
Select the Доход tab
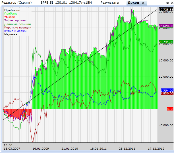coord(133,3)
